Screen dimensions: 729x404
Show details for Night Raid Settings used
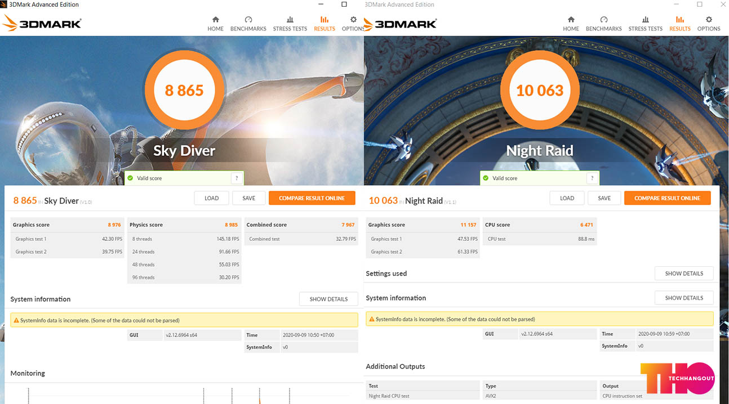[x=684, y=273]
